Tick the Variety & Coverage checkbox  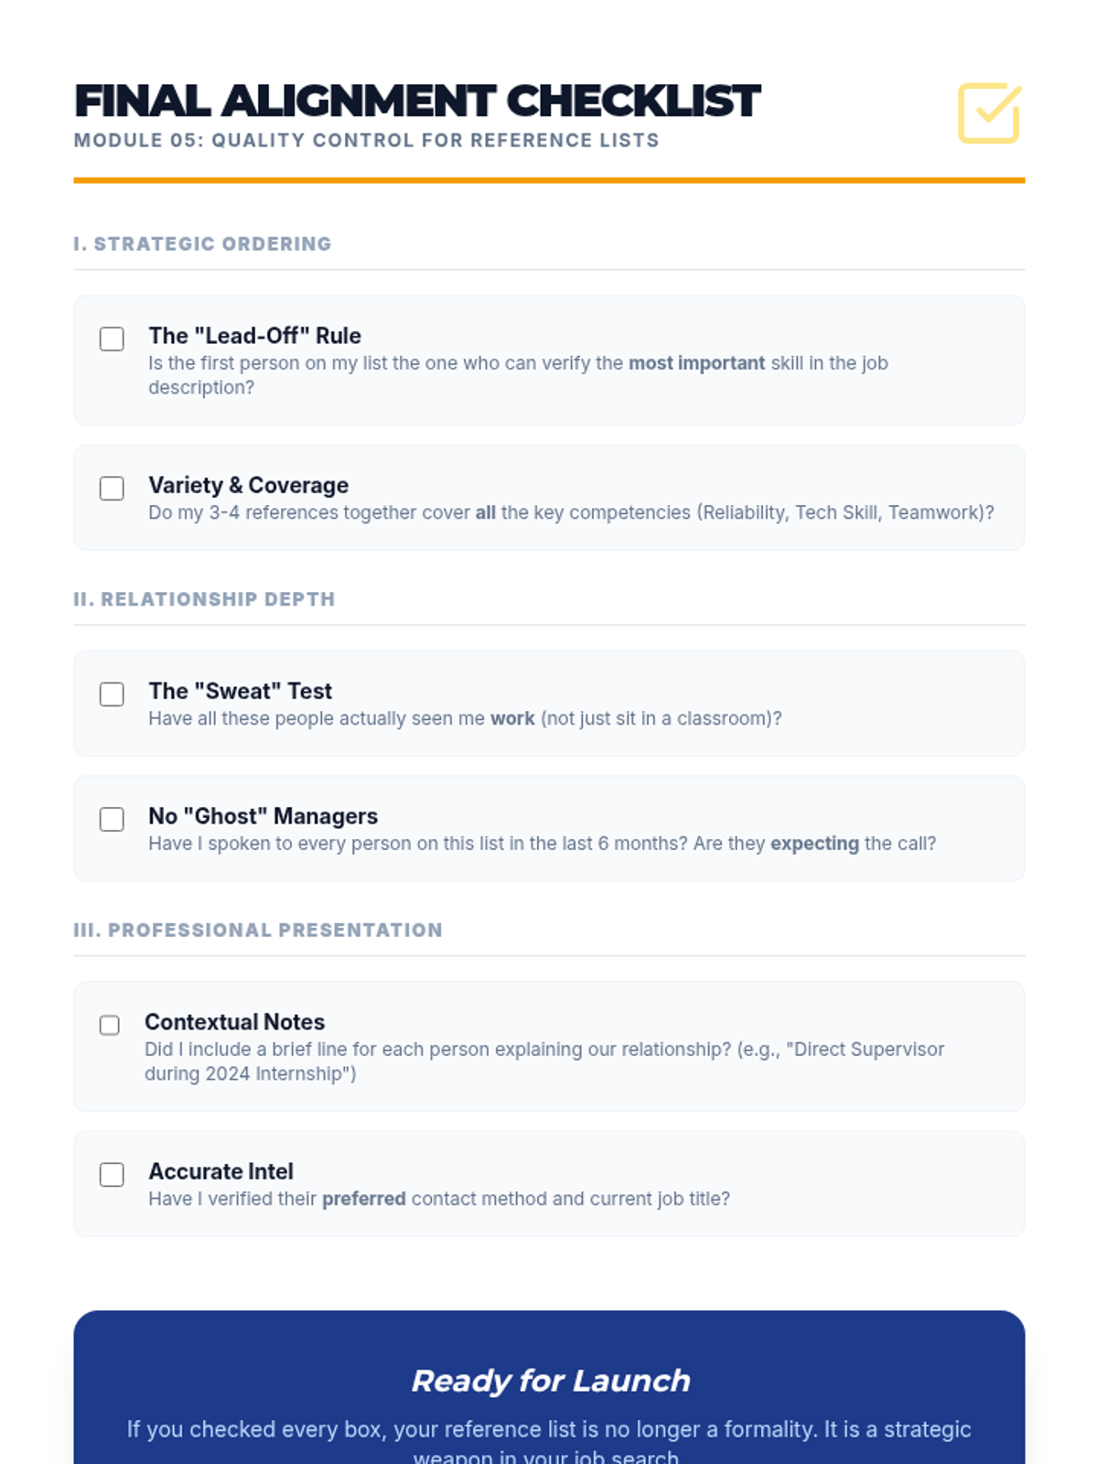[112, 489]
